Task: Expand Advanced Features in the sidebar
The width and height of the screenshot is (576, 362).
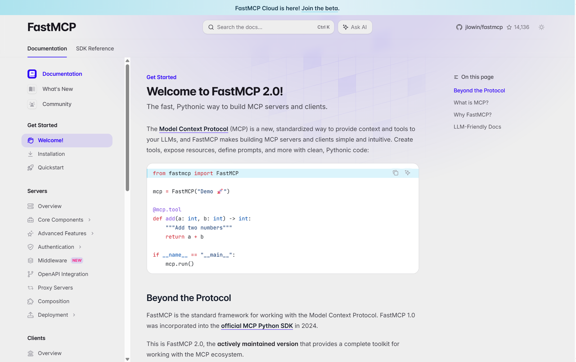Action: (x=93, y=233)
